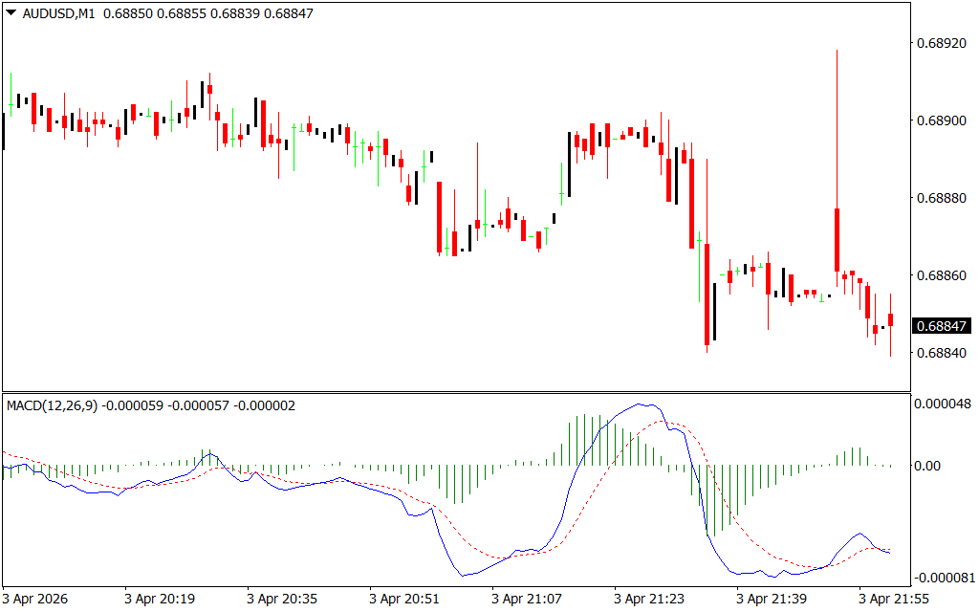Screen dimensions: 979x612
Task: Click the rightmost red candle on the chart
Action: coord(890,319)
